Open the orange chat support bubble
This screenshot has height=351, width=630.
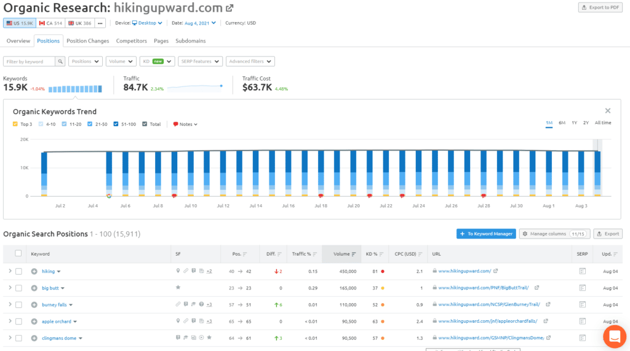coord(615,336)
